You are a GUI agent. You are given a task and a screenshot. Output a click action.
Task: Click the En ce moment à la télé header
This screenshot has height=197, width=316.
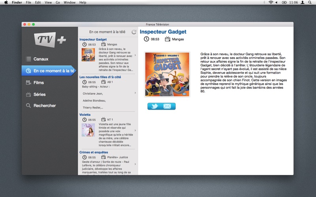[107, 32]
